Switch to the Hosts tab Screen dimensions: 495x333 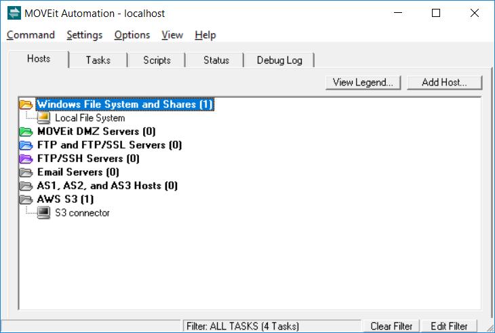(x=39, y=59)
